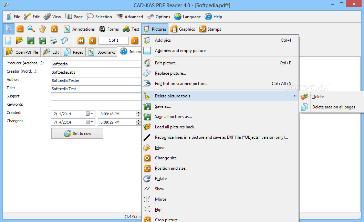Image resolution: width=364 pixels, height=222 pixels.
Task: Choose Add new and empty picture
Action: point(220,51)
